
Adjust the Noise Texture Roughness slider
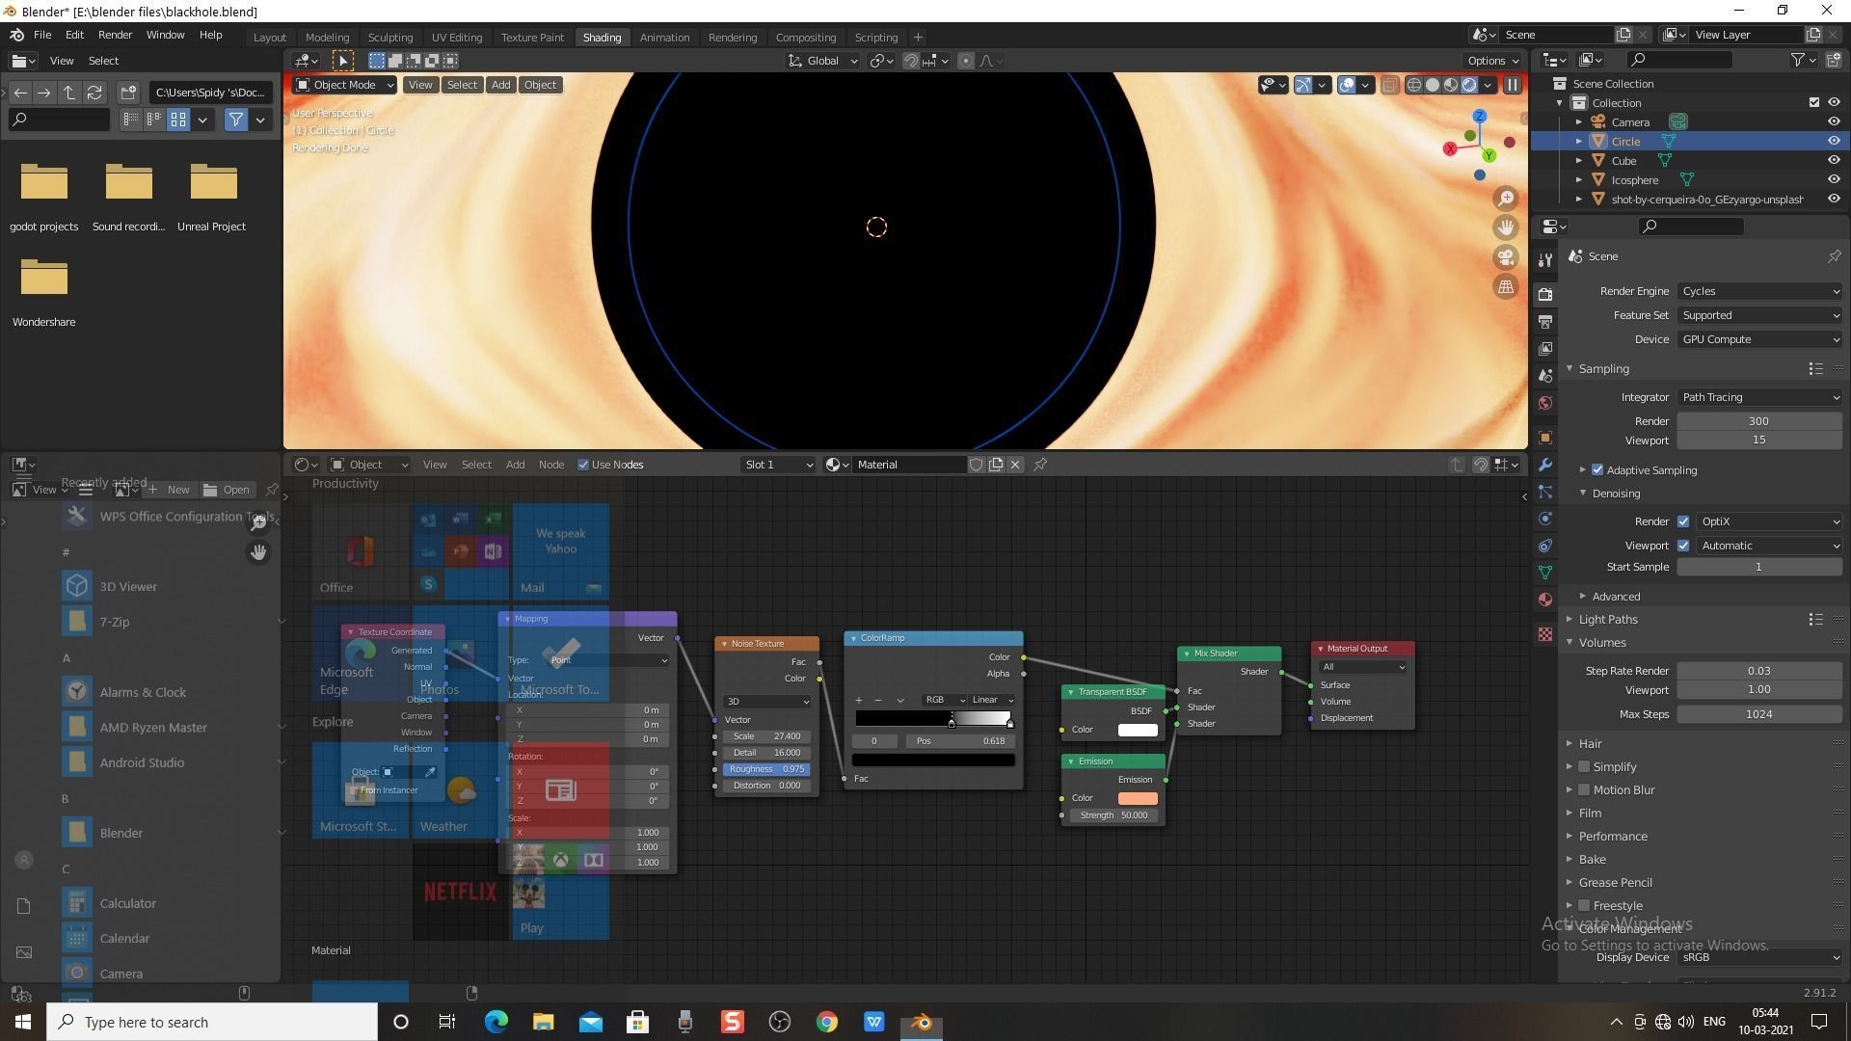[767, 770]
